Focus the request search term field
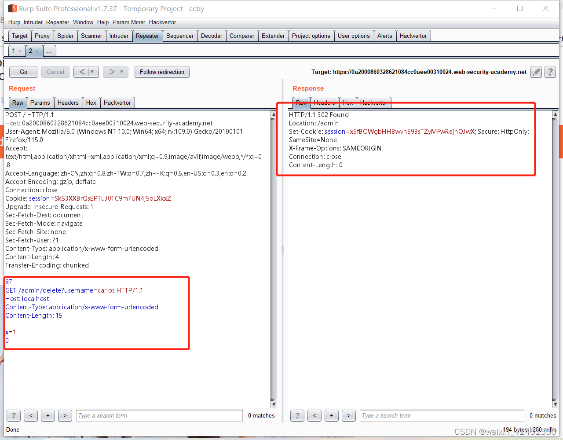This screenshot has height=440, width=563. (159, 415)
